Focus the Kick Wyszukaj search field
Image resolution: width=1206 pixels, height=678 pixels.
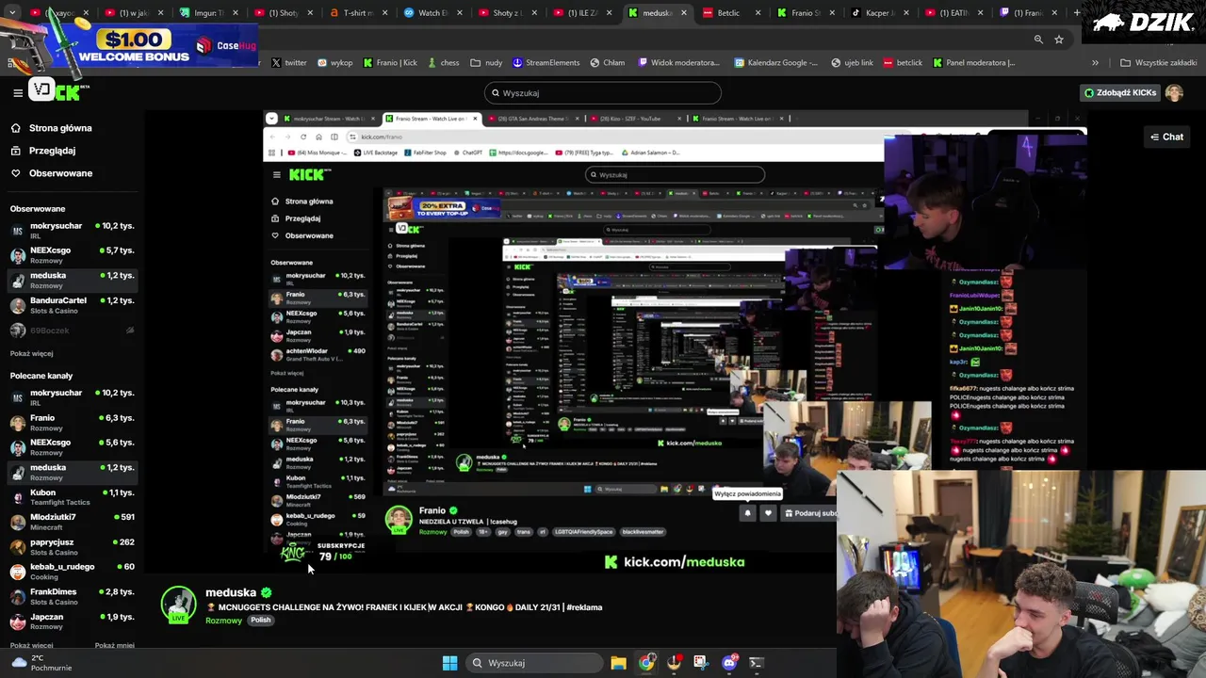603,92
